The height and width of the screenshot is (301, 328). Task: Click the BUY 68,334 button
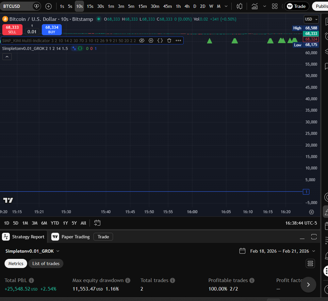pos(52,30)
